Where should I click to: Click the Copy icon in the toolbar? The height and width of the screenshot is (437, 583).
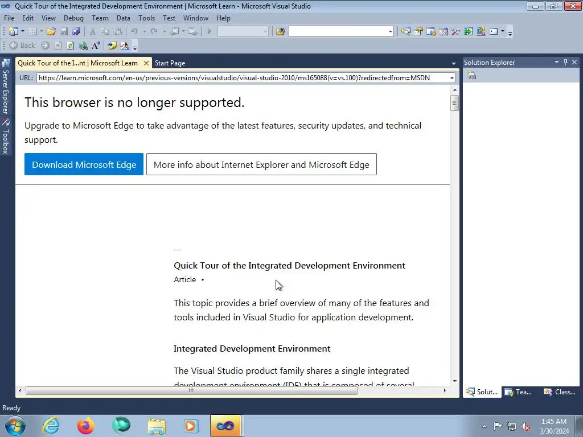(105, 32)
